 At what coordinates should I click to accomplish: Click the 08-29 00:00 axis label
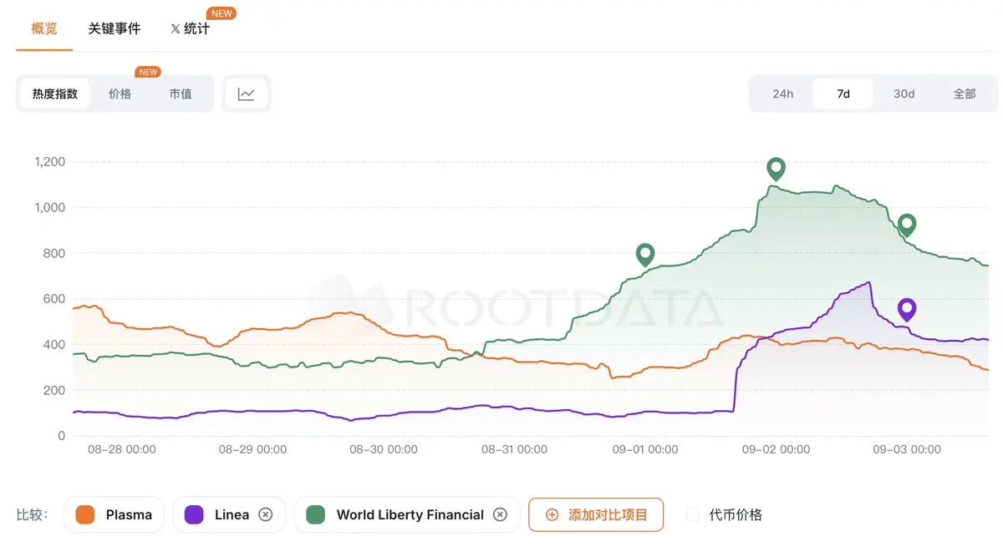(252, 449)
